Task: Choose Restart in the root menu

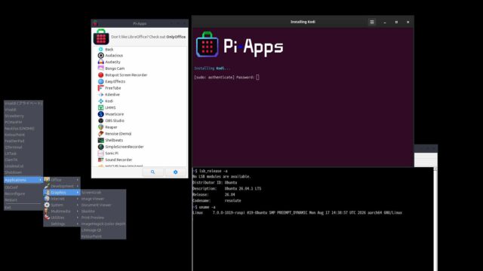Action: point(23,200)
